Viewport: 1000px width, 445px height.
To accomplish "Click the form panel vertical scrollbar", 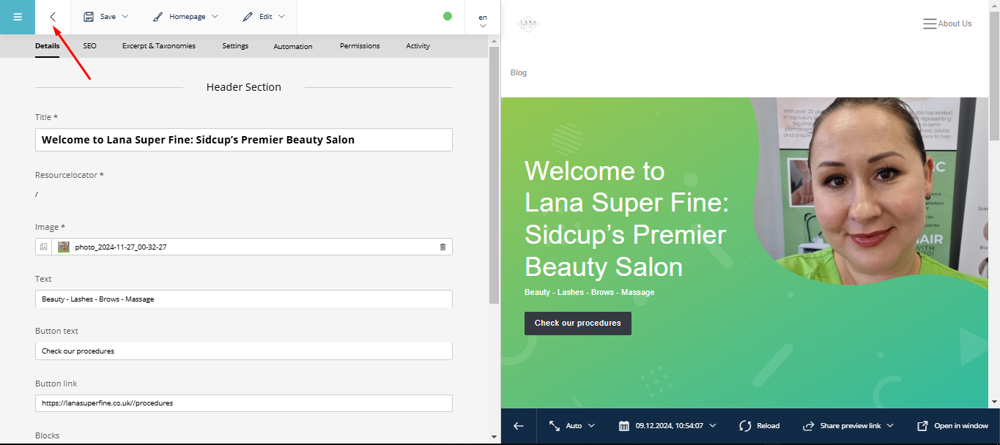I will coord(495,176).
